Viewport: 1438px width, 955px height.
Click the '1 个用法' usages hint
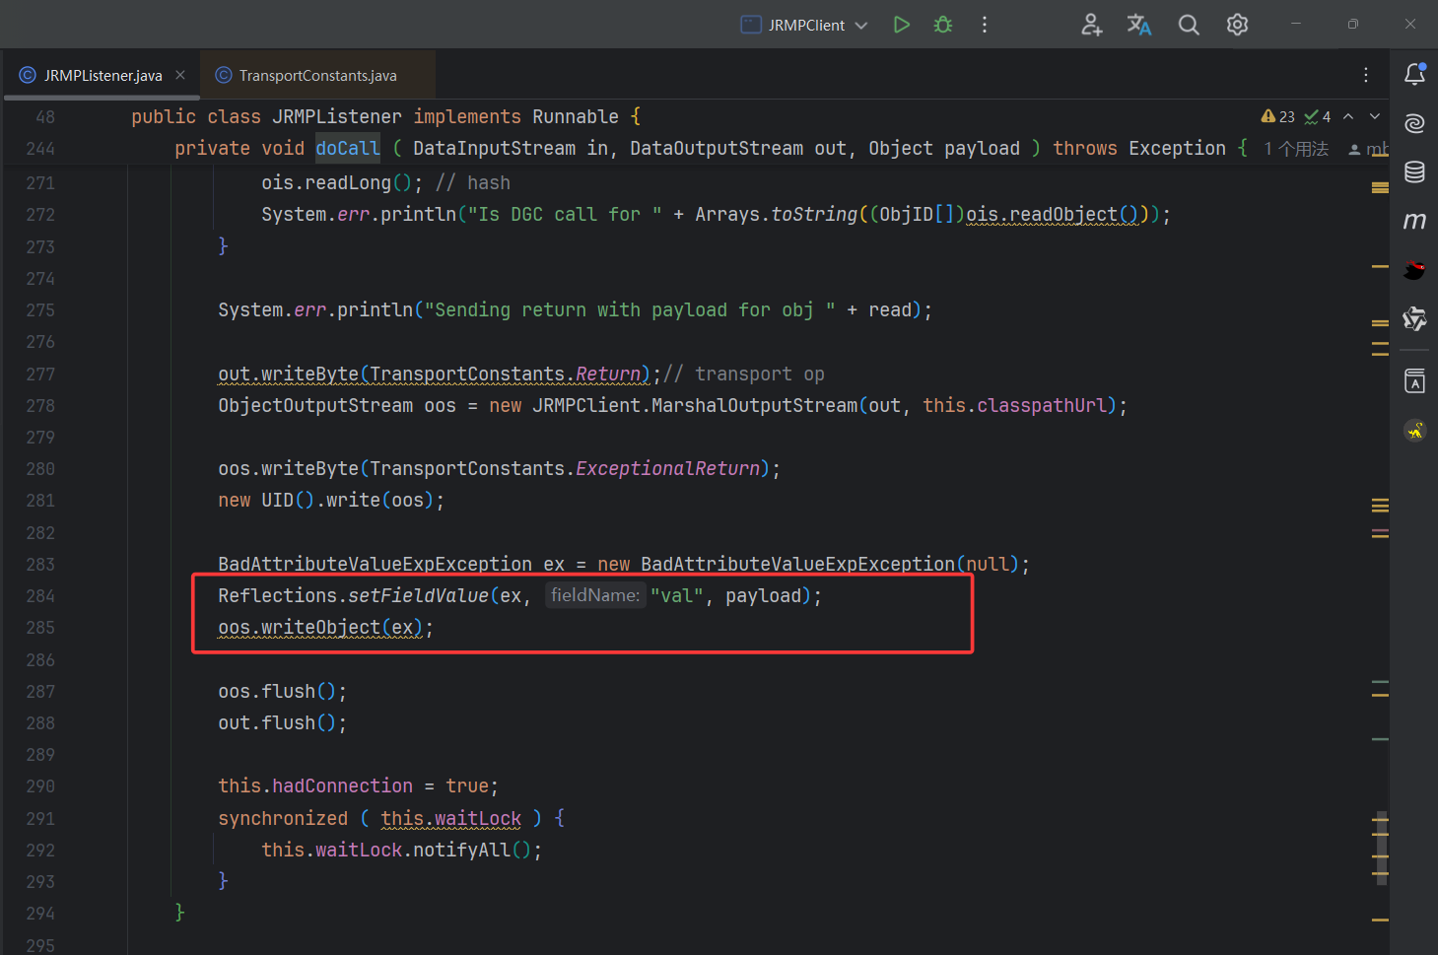click(1296, 149)
